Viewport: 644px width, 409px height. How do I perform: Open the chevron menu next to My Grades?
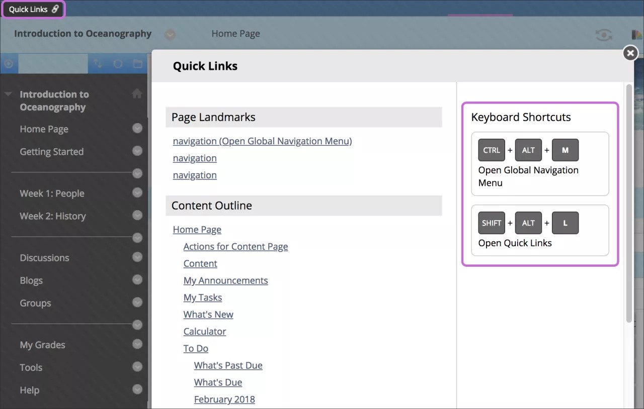coord(137,344)
